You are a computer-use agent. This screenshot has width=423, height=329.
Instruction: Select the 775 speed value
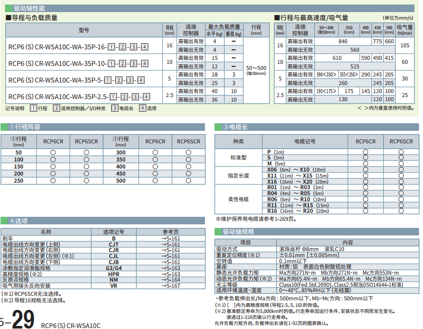coord(377,41)
